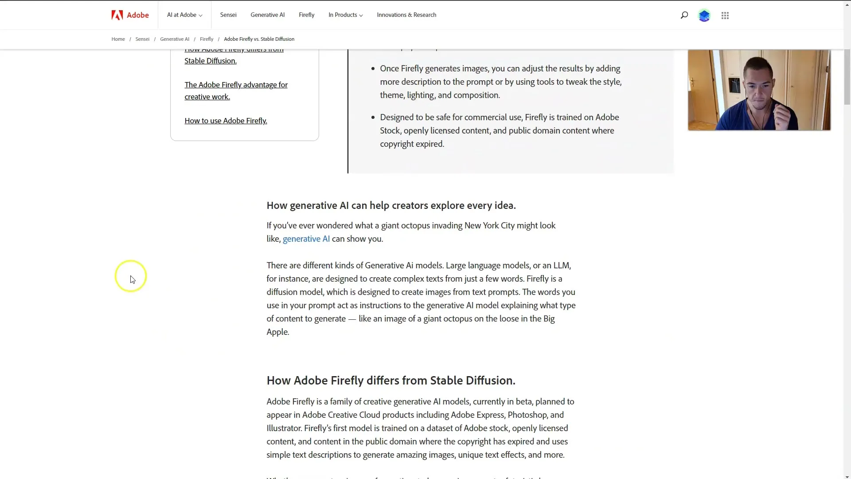Click The Adobe Firefly advantage link
Screen dimensions: 851x479
point(236,90)
